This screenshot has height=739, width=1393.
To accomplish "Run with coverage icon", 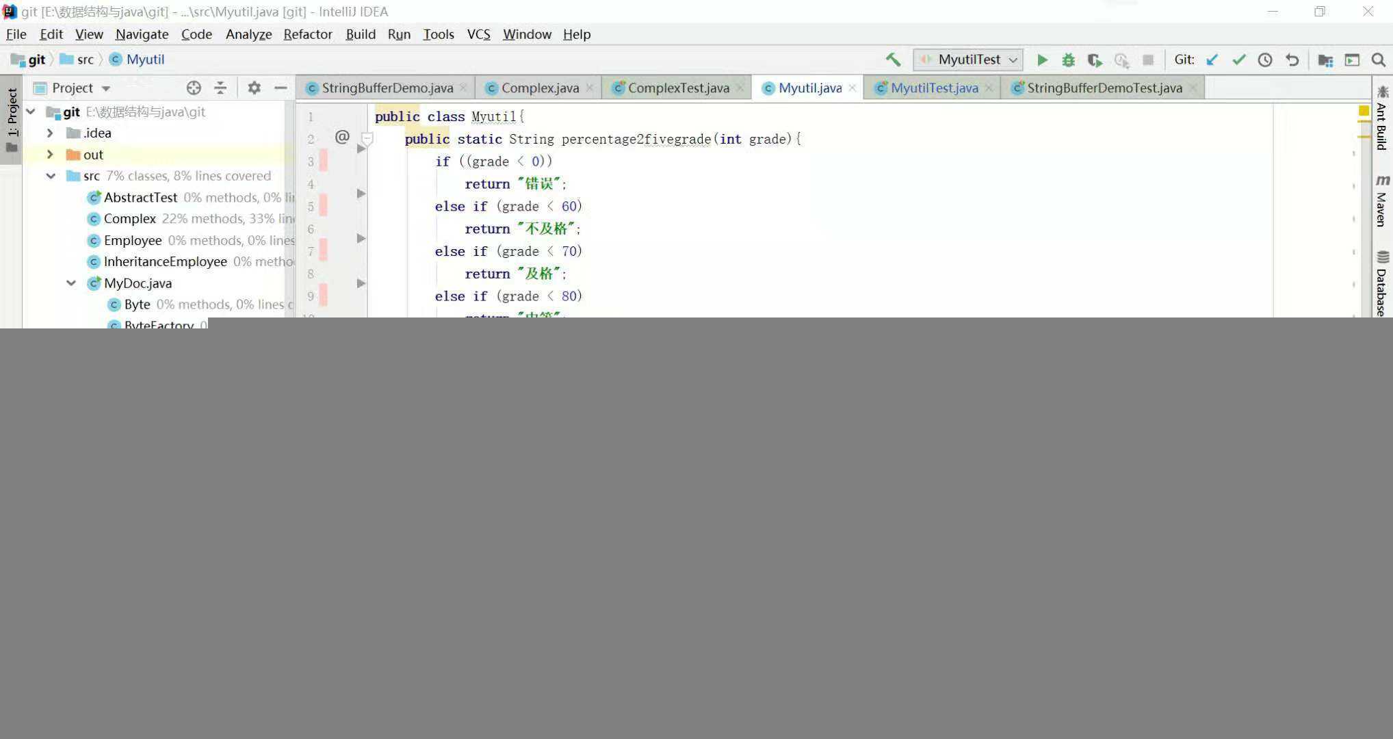I will click(1095, 60).
